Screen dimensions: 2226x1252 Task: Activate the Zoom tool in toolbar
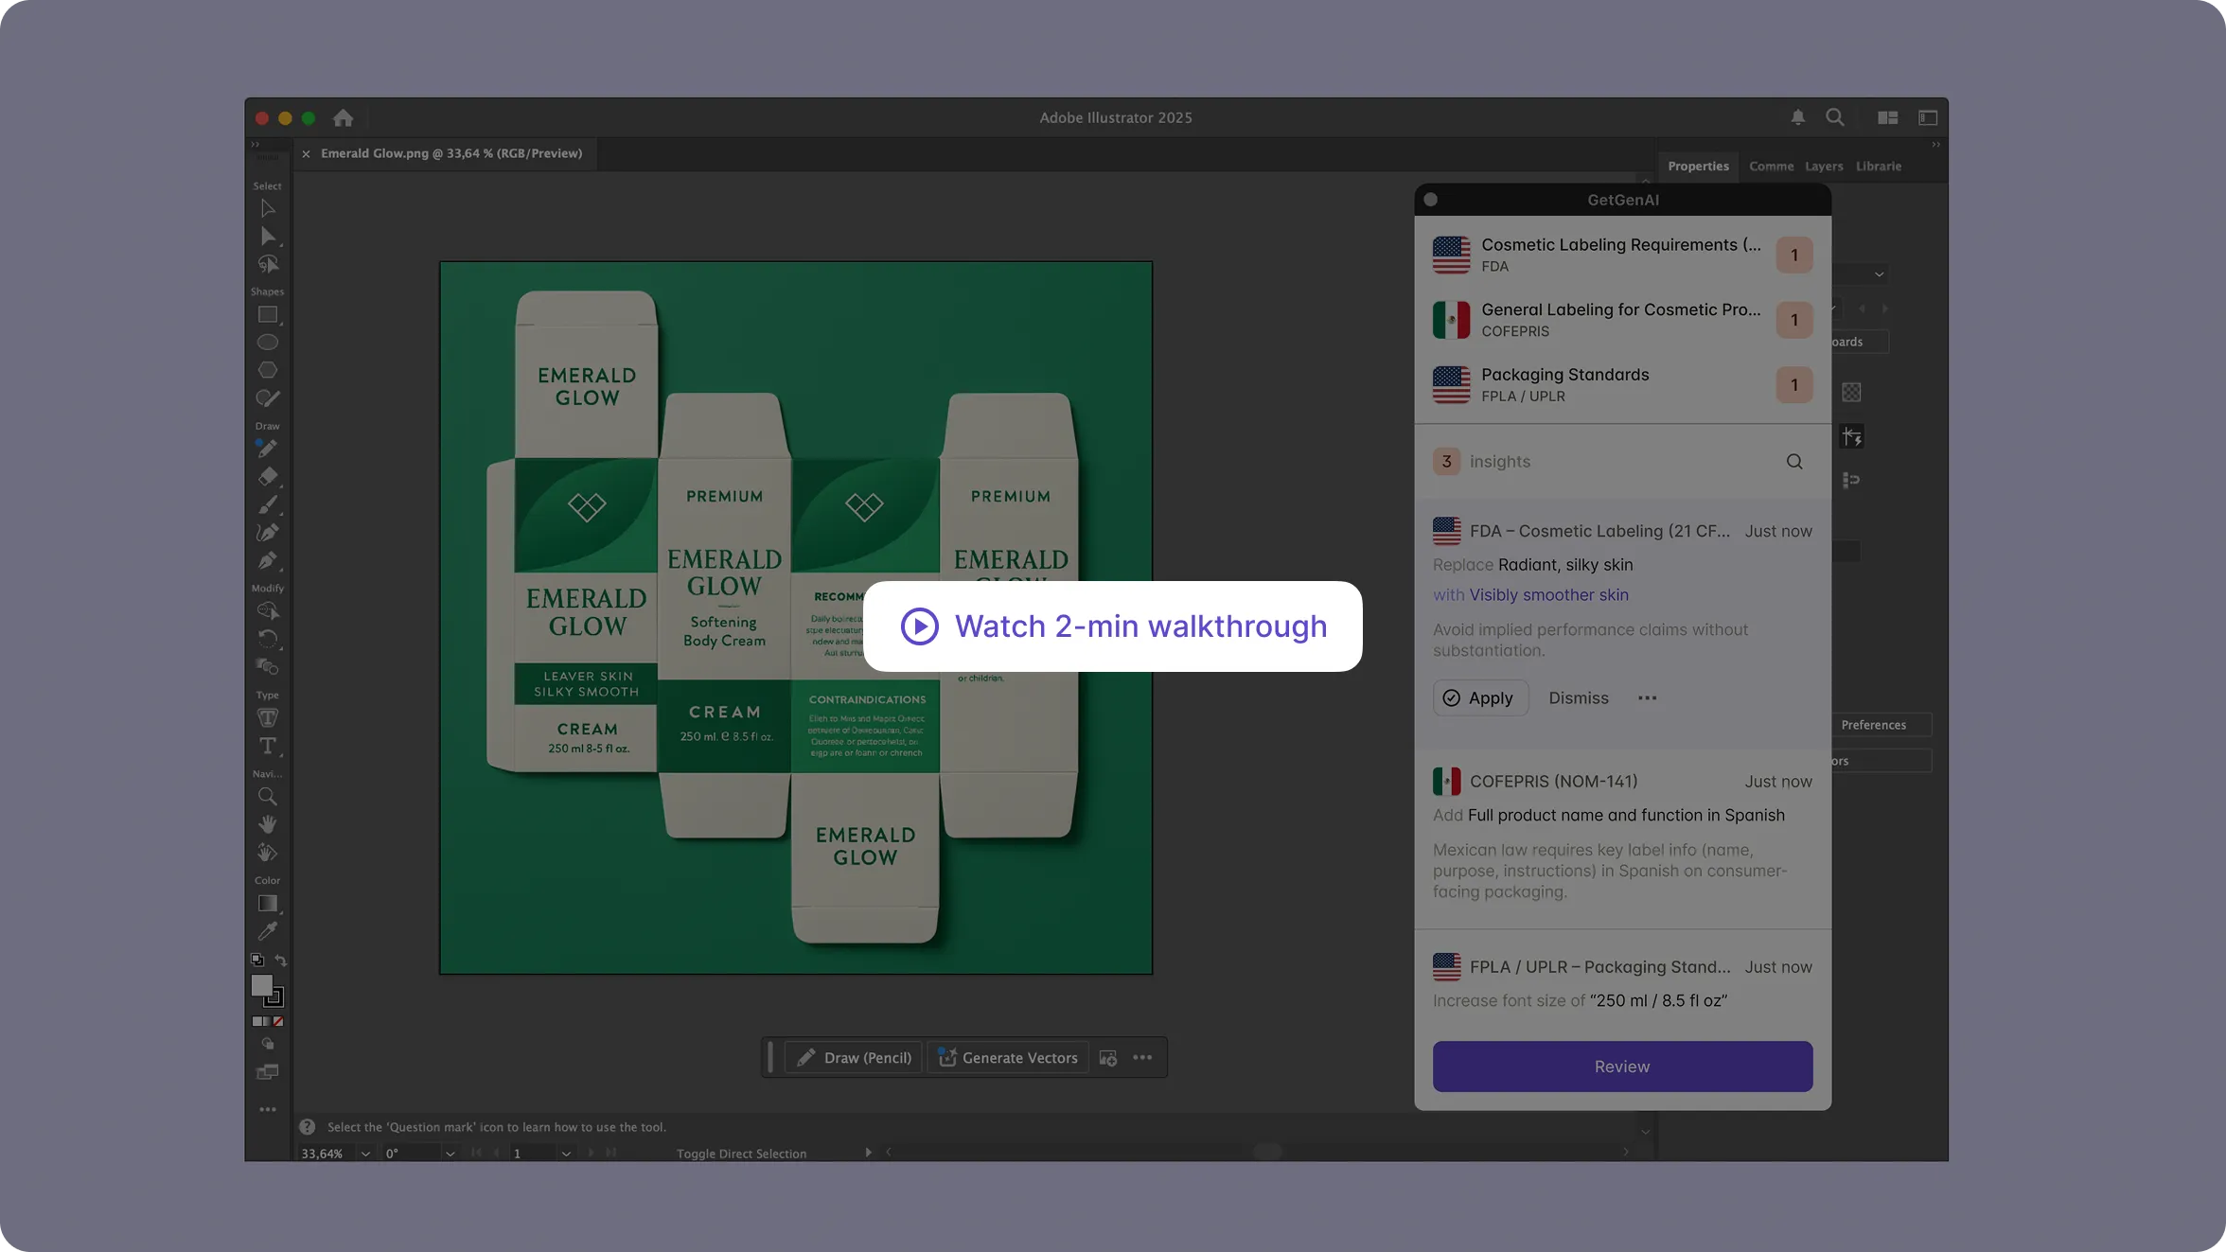tap(268, 797)
